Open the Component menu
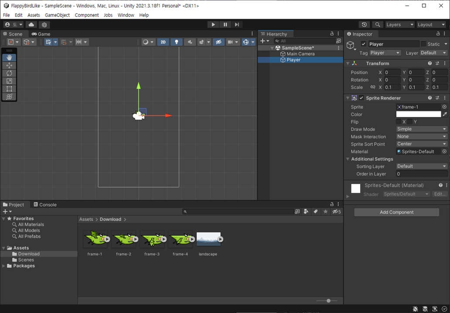This screenshot has height=313, width=450. click(87, 15)
